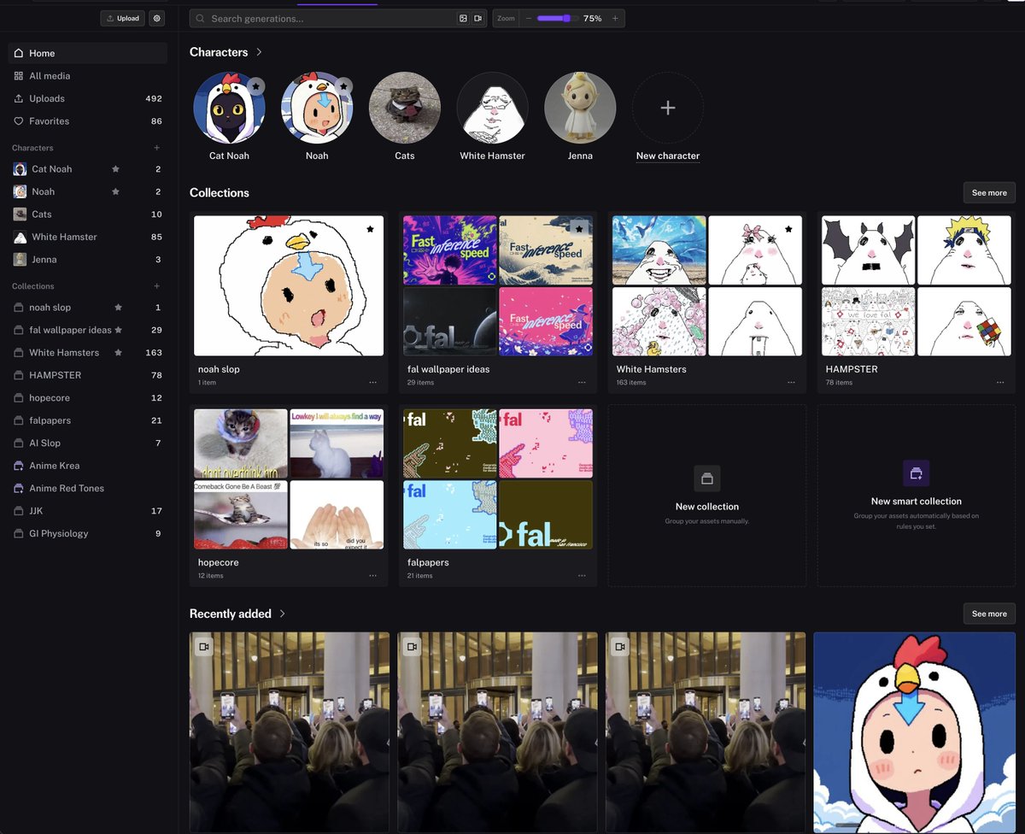The image size is (1025, 834).
Task: Click the 75% zoom value
Action: (x=593, y=18)
